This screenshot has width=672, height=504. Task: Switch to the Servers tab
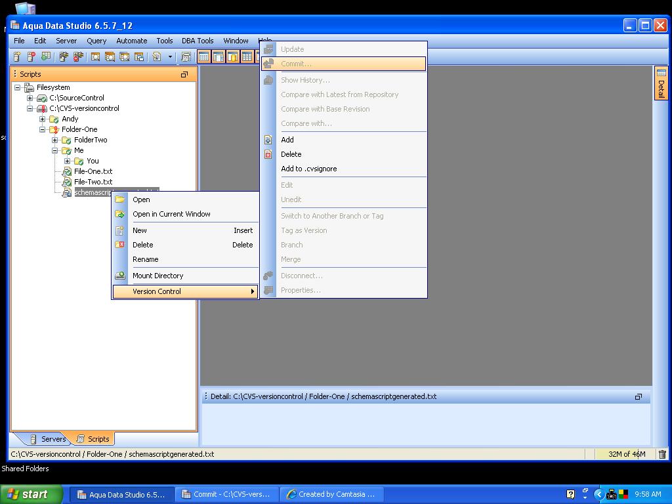point(48,439)
